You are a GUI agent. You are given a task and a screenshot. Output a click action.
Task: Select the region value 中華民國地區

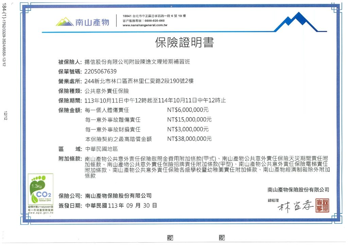pos(101,149)
